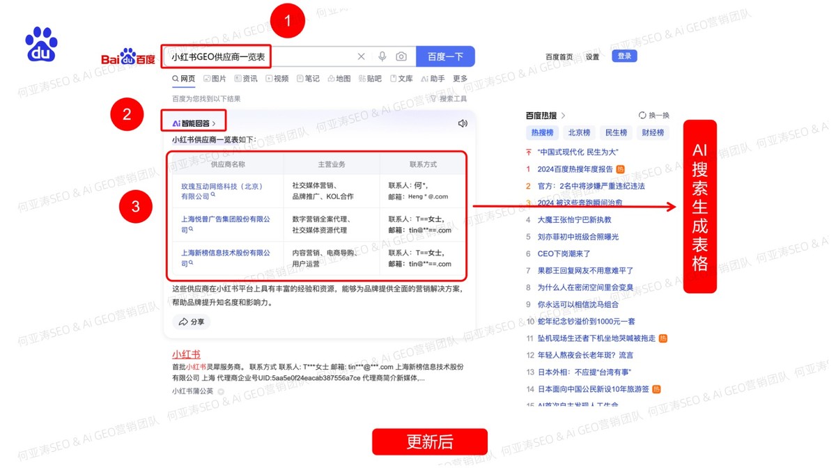Screen dimensions: 836x470
Task: Click the 联系方式 table header
Action: pos(423,164)
